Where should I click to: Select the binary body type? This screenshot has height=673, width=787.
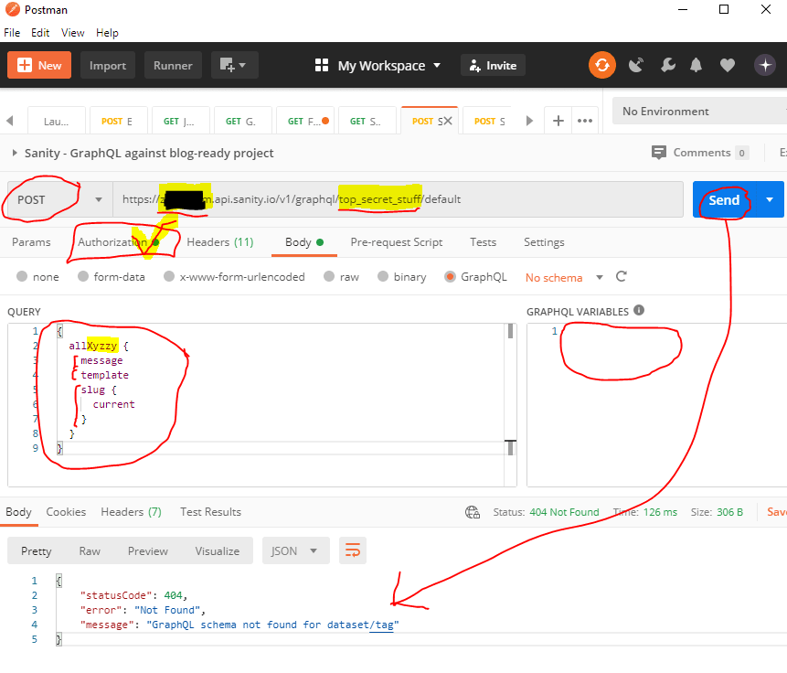tap(383, 276)
